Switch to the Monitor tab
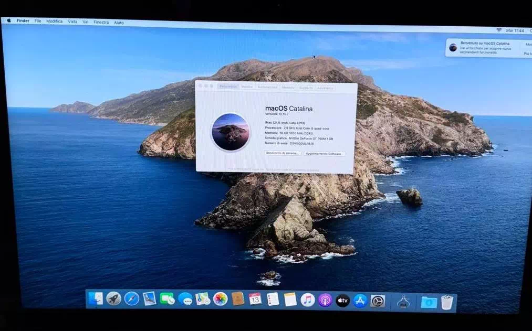Image resolution: width=532 pixels, height=331 pixels. 247,87
